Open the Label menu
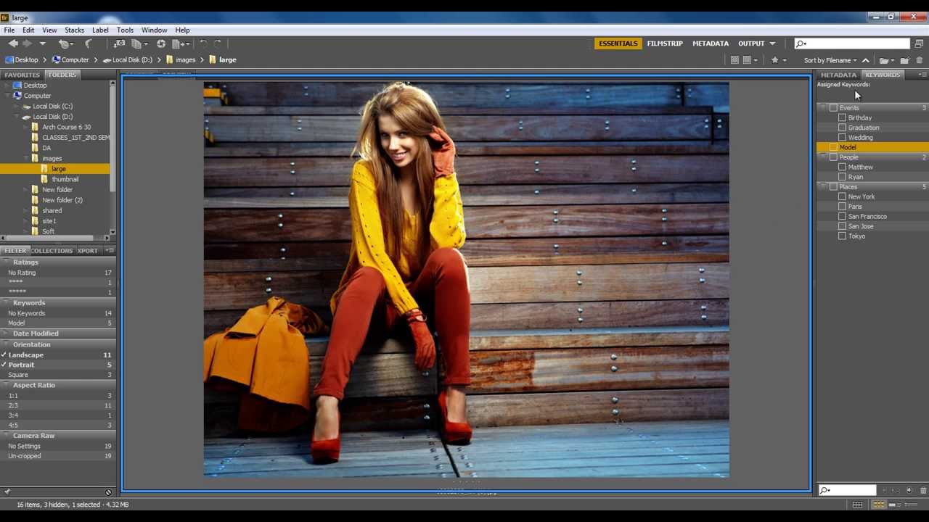 click(100, 30)
